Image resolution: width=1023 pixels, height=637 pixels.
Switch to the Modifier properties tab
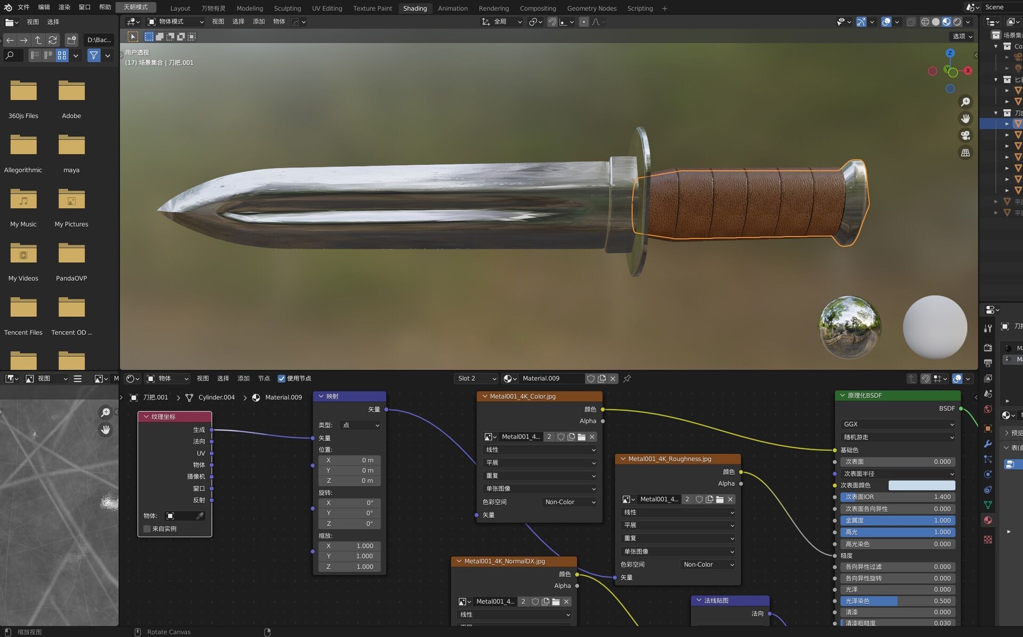[x=988, y=444]
